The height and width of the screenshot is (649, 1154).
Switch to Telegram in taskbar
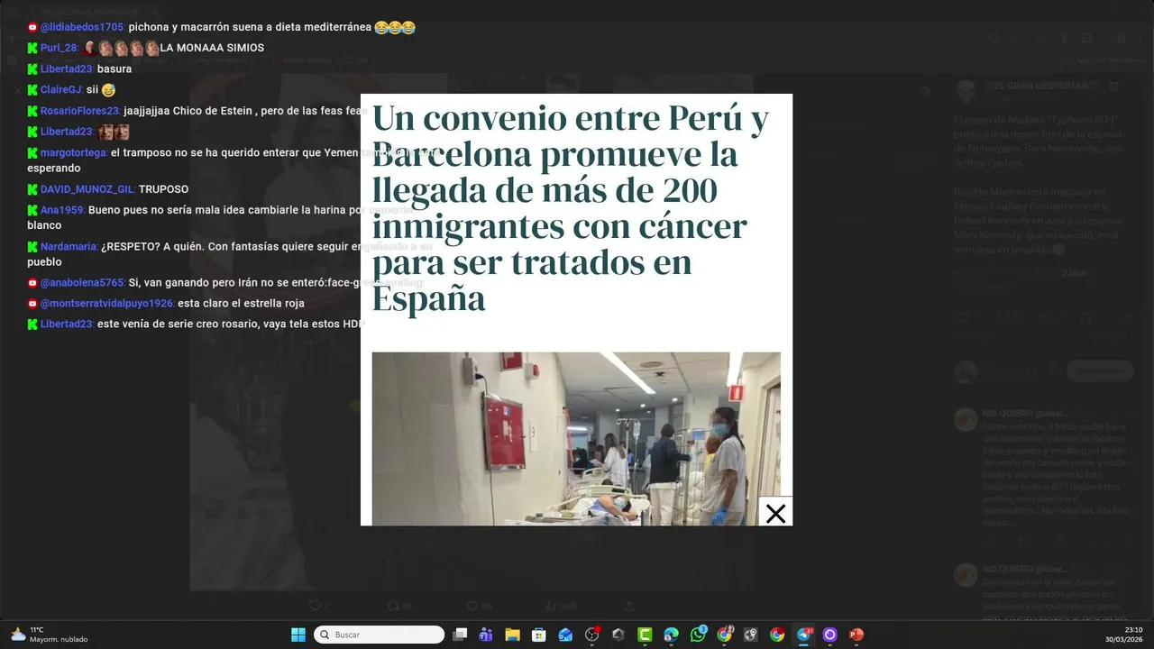point(803,635)
